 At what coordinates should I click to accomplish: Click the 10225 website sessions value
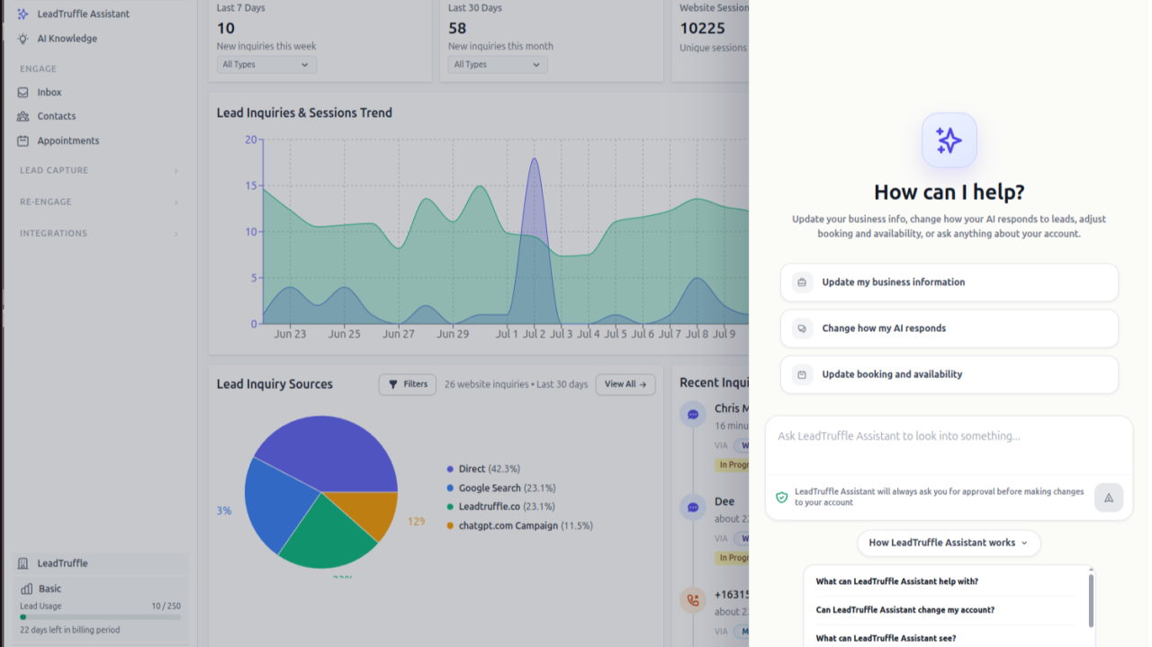[702, 28]
